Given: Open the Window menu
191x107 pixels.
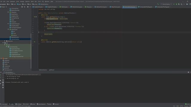Looking at the screenshot, I should coord(47,1).
